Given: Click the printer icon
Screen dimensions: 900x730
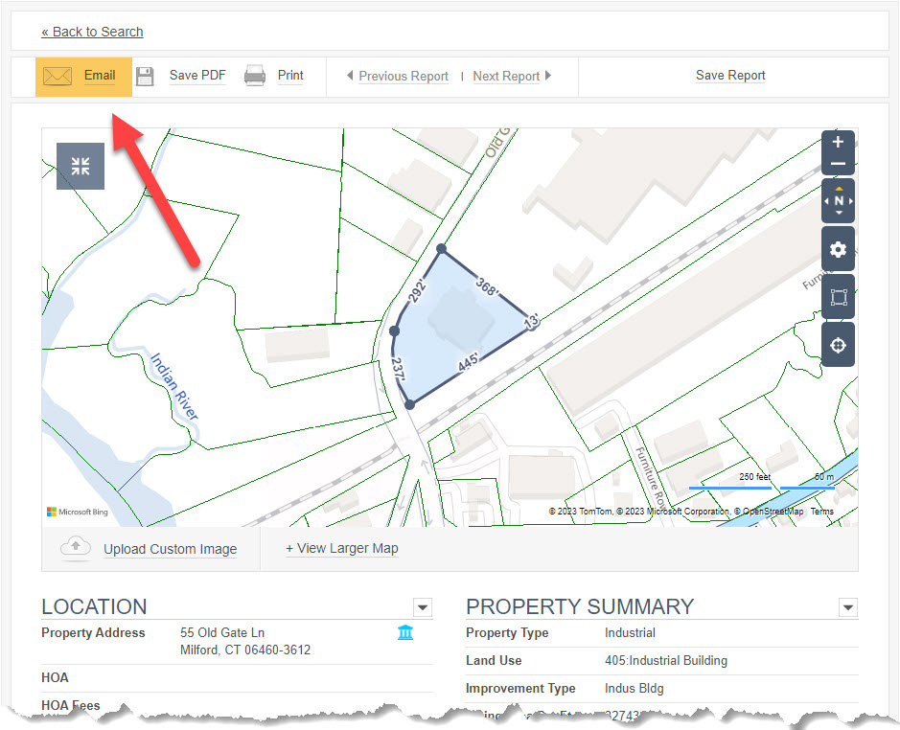Looking at the screenshot, I should pos(254,75).
